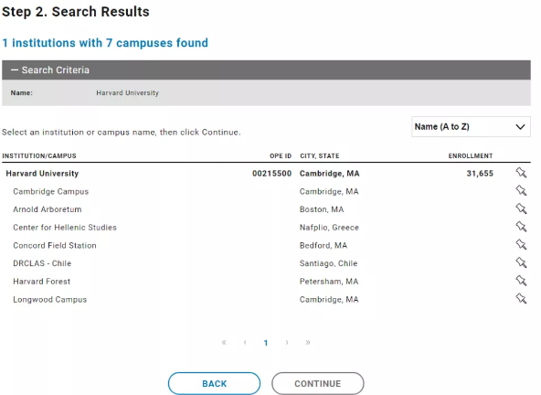The height and width of the screenshot is (395, 541).
Task: Pin the Harvard University institution row
Action: (x=521, y=173)
